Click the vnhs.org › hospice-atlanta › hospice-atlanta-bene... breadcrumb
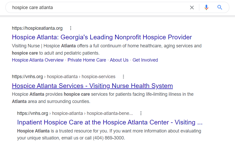 pos(75,113)
